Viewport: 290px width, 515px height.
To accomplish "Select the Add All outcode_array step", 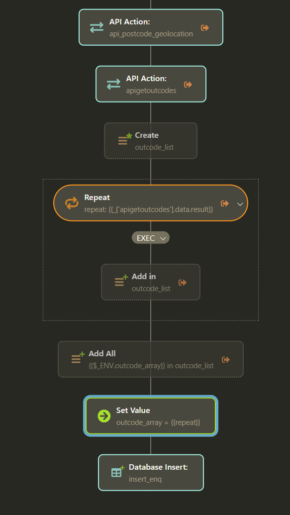I will pyautogui.click(x=151, y=359).
